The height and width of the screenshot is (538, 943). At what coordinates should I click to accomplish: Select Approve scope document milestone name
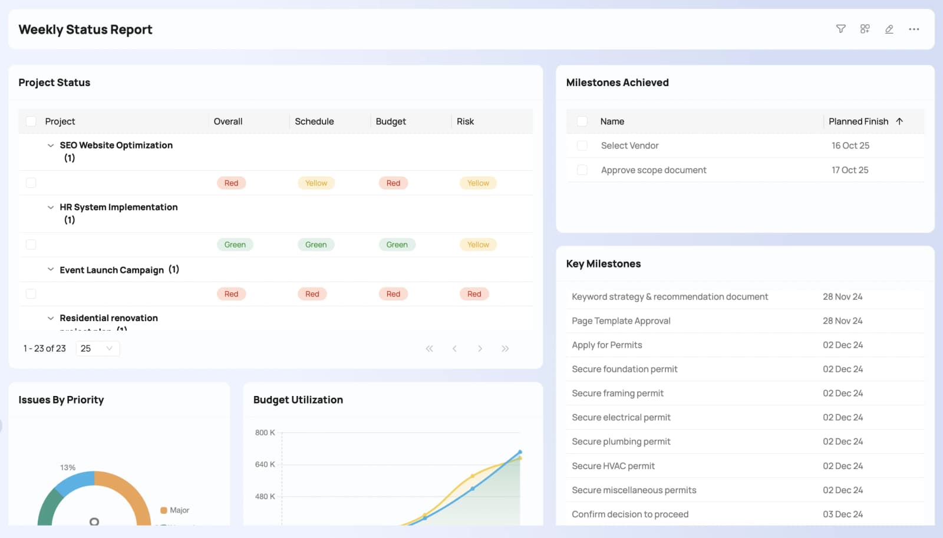tap(654, 170)
